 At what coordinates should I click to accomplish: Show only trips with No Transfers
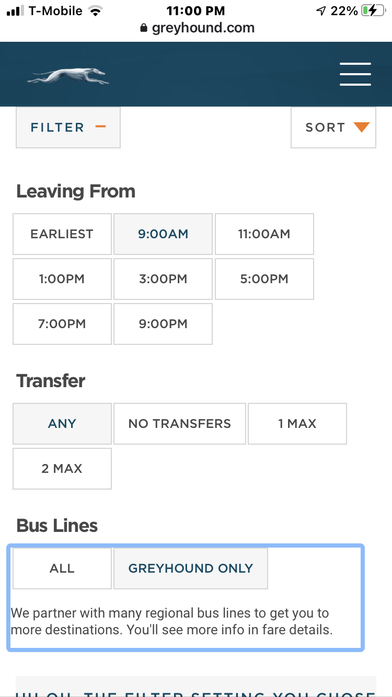(180, 423)
